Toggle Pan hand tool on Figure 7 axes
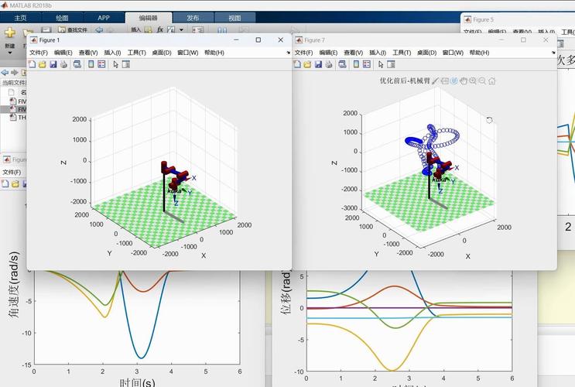Viewport: 575px width, 387px height. click(x=464, y=80)
